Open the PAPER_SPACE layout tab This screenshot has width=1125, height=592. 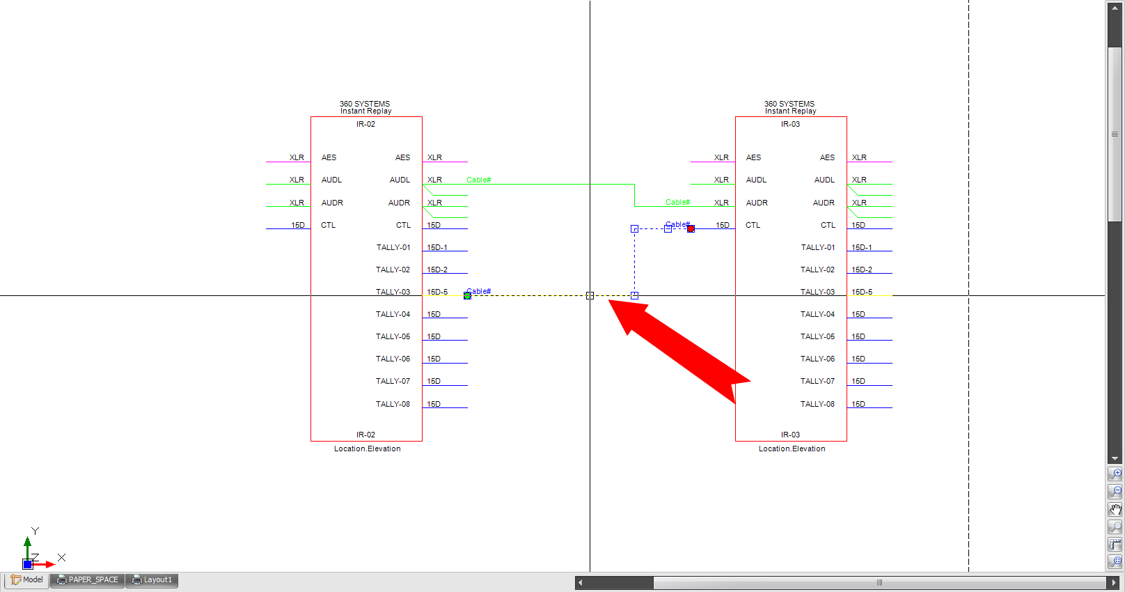[x=88, y=580]
